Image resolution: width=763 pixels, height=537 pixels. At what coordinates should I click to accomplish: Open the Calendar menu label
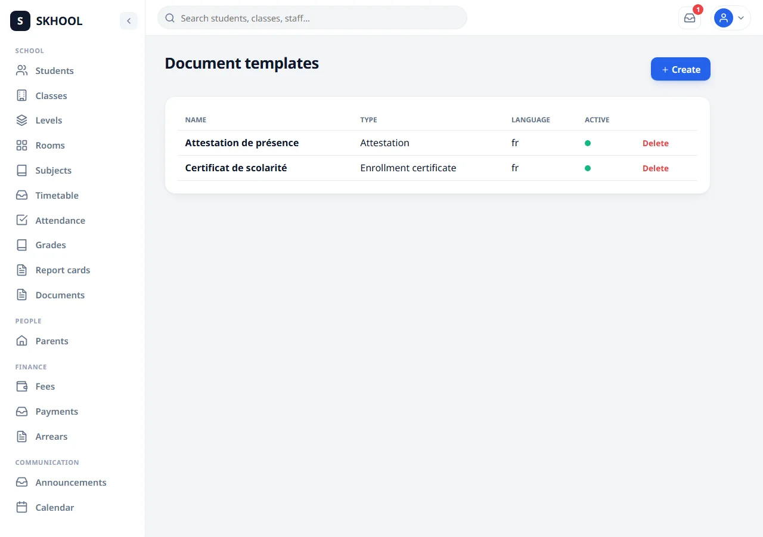(x=55, y=507)
